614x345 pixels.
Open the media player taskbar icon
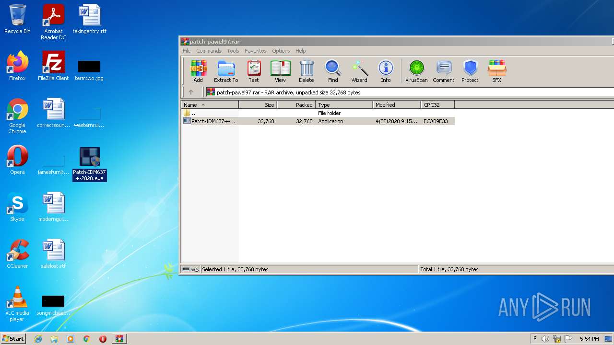click(71, 339)
